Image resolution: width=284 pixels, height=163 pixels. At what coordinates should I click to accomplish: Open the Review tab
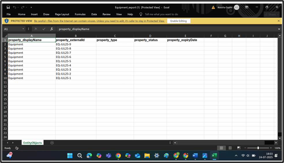point(106,14)
